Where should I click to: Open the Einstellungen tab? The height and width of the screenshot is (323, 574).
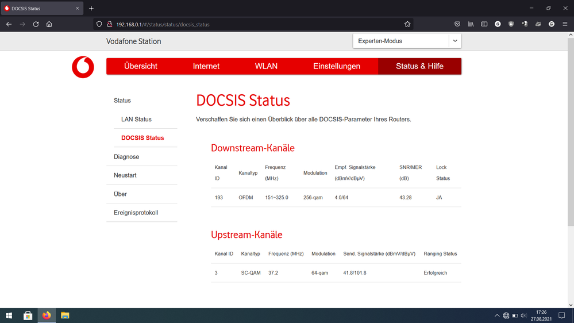point(337,66)
